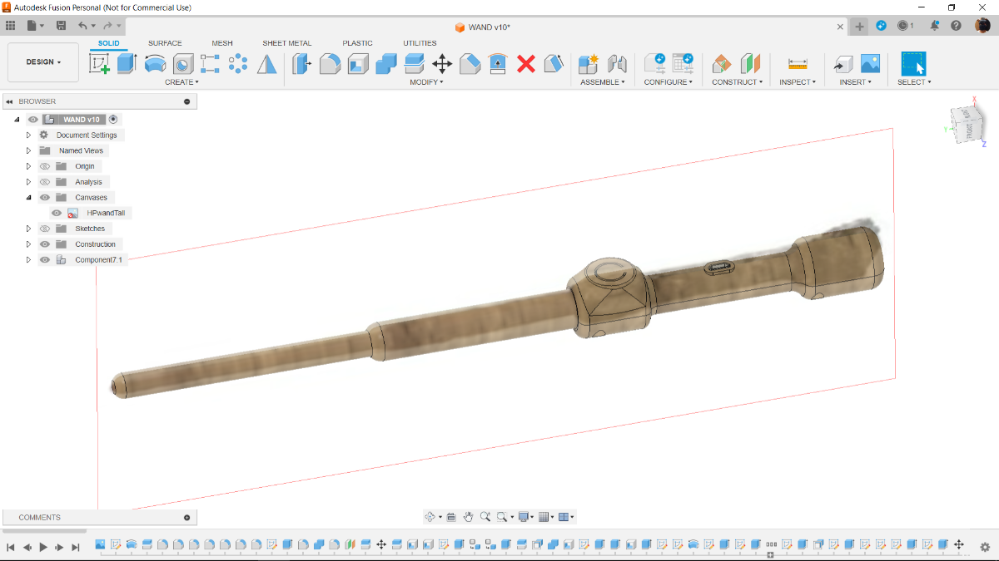Viewport: 999px width, 561px height.
Task: Hide the Sketches folder
Action: [x=45, y=229]
